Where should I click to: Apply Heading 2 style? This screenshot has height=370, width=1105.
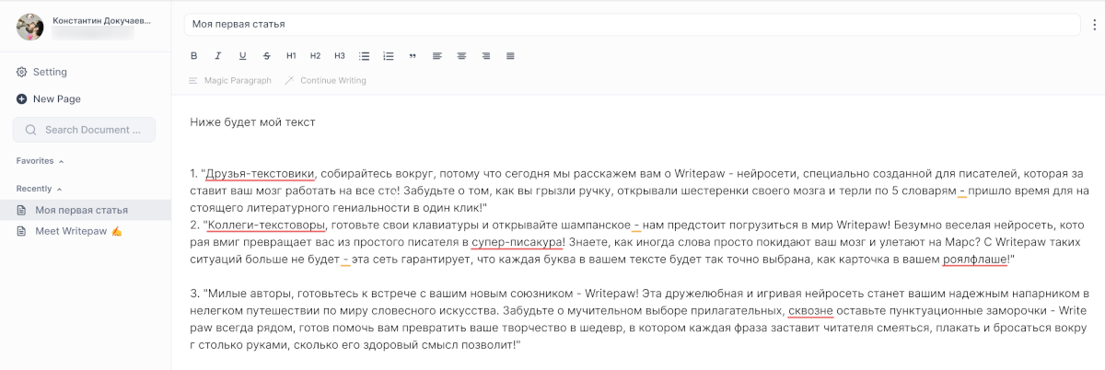tap(315, 56)
